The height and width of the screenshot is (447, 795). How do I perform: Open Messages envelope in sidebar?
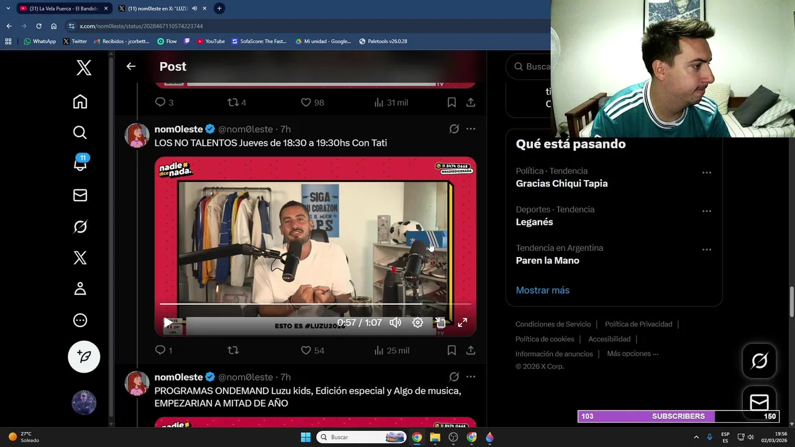click(80, 196)
